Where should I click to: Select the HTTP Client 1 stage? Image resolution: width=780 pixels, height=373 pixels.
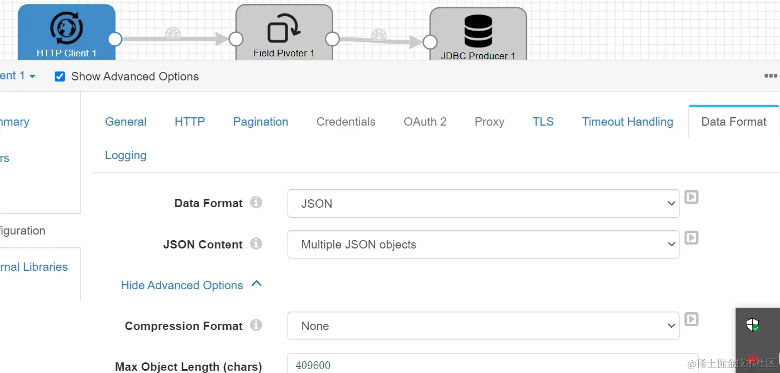pos(66,32)
